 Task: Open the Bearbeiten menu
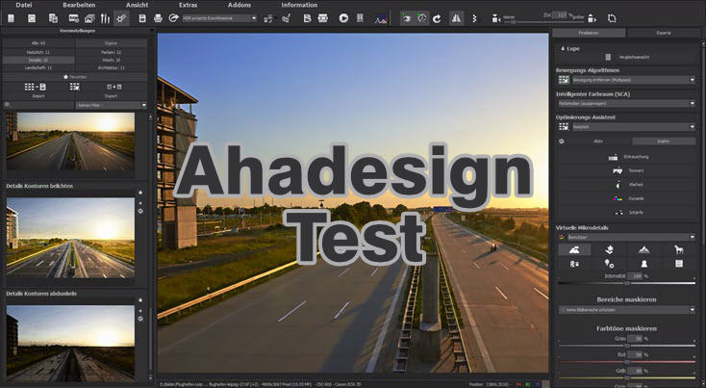click(x=79, y=5)
